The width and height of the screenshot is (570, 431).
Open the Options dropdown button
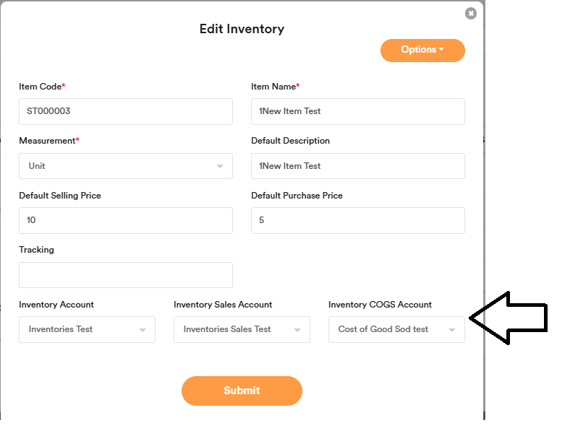pyautogui.click(x=422, y=50)
